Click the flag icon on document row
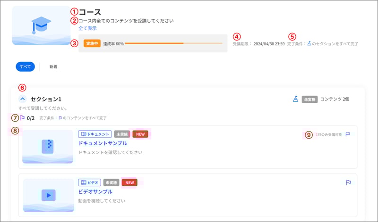 click(347, 134)
